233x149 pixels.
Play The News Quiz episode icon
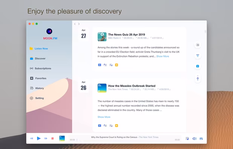click(100, 65)
